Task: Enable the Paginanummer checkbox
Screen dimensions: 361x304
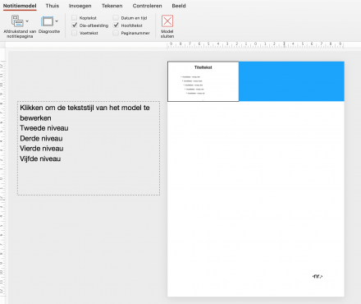Action: (116, 33)
